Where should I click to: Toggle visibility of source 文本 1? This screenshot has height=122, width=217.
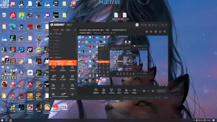tap(51, 57)
